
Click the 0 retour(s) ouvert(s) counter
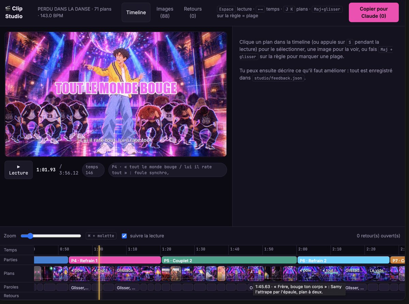coord(378,236)
